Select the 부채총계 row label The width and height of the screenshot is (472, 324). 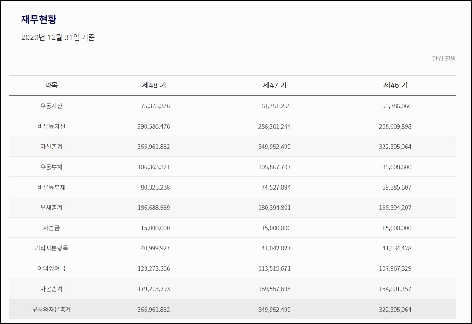coord(51,208)
